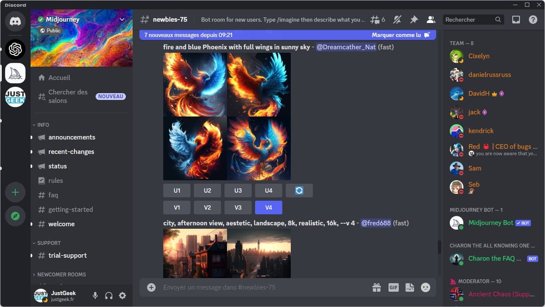Click V2 variation button
Image resolution: width=545 pixels, height=307 pixels.
click(207, 208)
